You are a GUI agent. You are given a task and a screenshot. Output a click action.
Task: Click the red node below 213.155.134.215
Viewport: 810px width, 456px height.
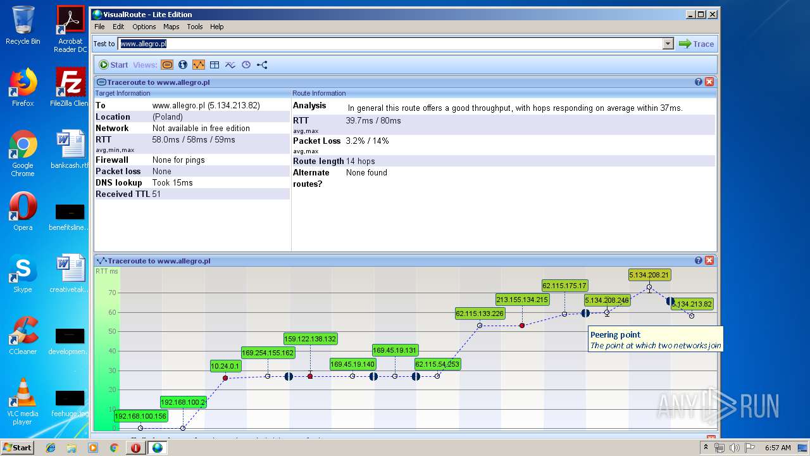(x=522, y=326)
